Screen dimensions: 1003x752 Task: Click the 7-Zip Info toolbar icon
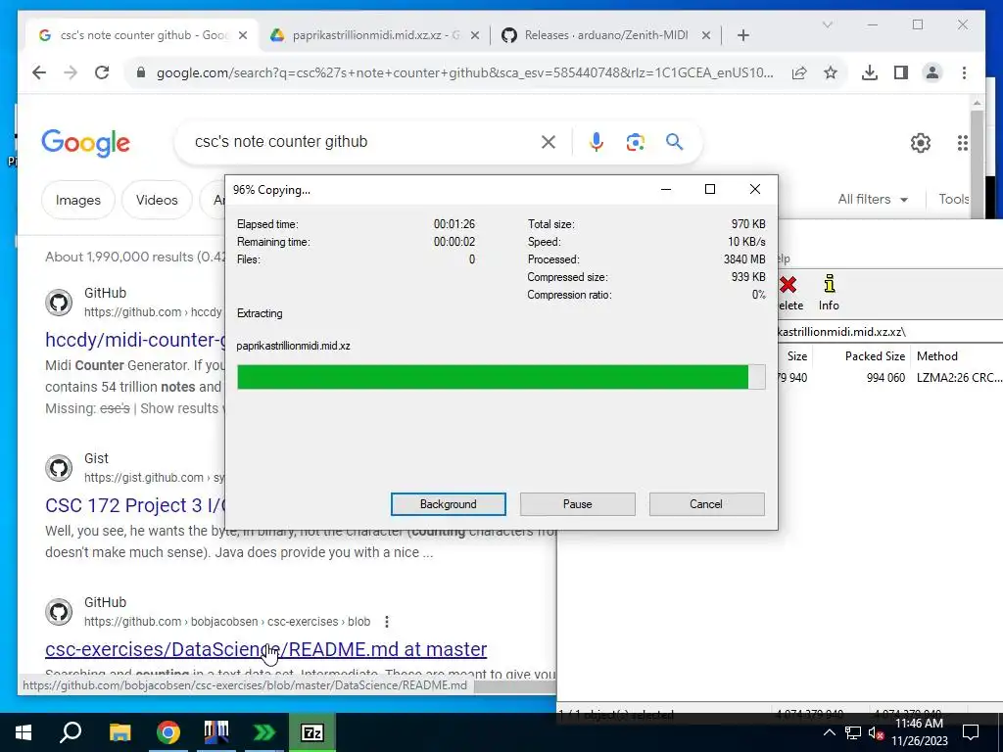829,293
